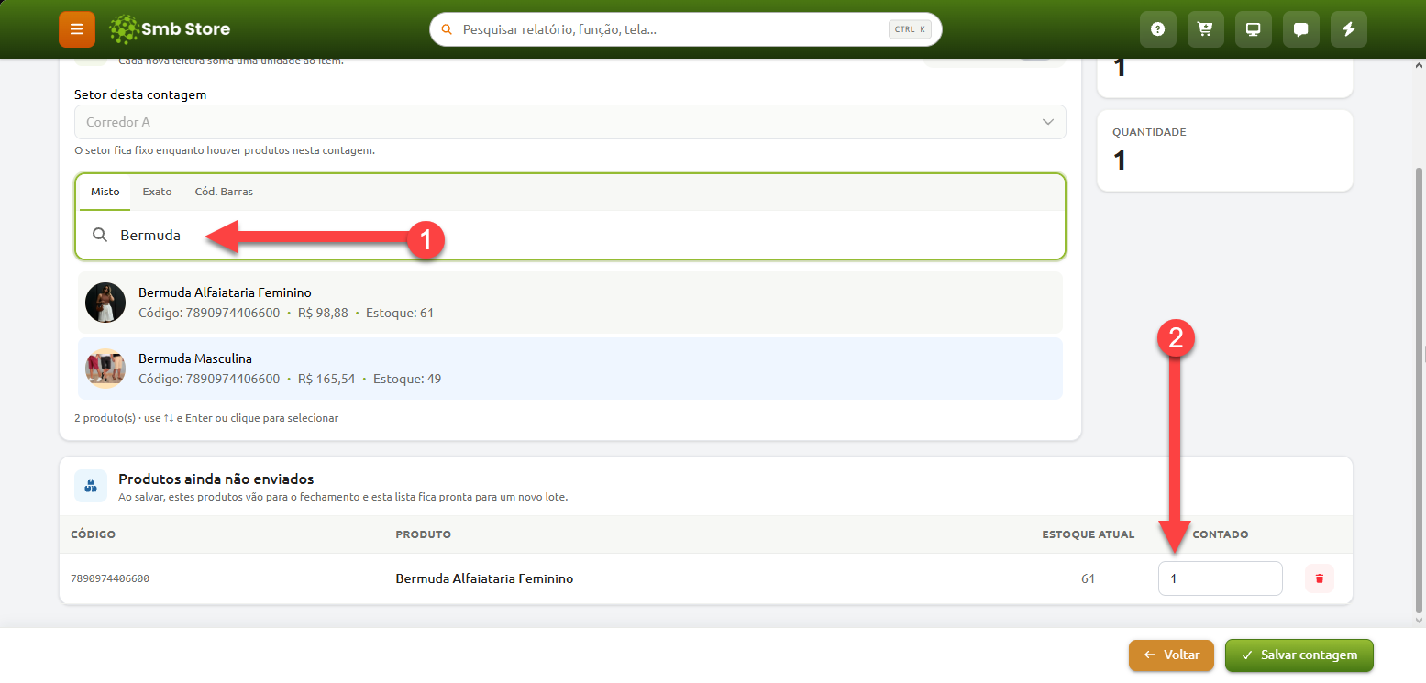Open the shopping cart icon in header
Screen dimensions: 1426x683
(x=1205, y=29)
